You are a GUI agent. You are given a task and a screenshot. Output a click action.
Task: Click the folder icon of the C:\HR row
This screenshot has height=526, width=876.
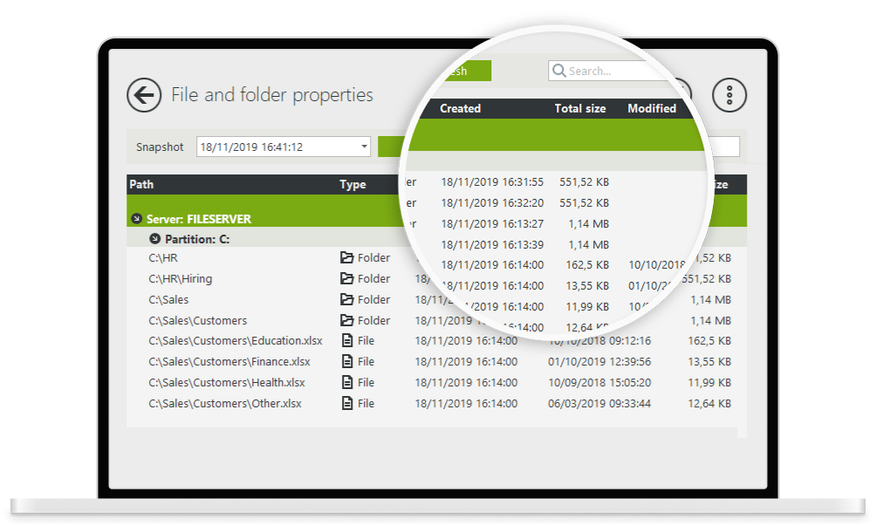point(347,257)
